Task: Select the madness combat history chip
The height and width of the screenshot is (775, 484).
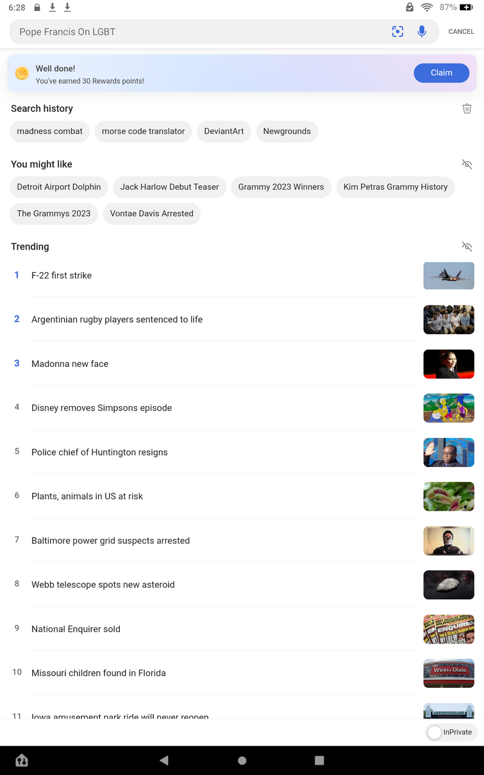Action: coord(50,132)
